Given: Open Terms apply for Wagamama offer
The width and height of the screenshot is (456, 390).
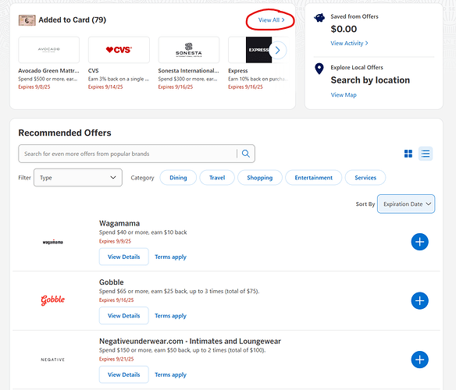Looking at the screenshot, I should click(x=170, y=257).
